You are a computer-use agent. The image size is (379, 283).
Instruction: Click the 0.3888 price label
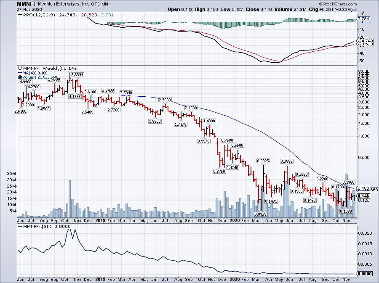coord(286,161)
